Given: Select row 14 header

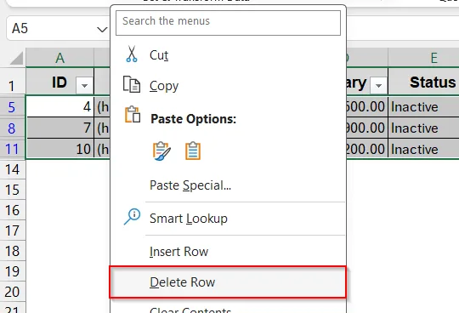Looking at the screenshot, I should click(x=13, y=169).
